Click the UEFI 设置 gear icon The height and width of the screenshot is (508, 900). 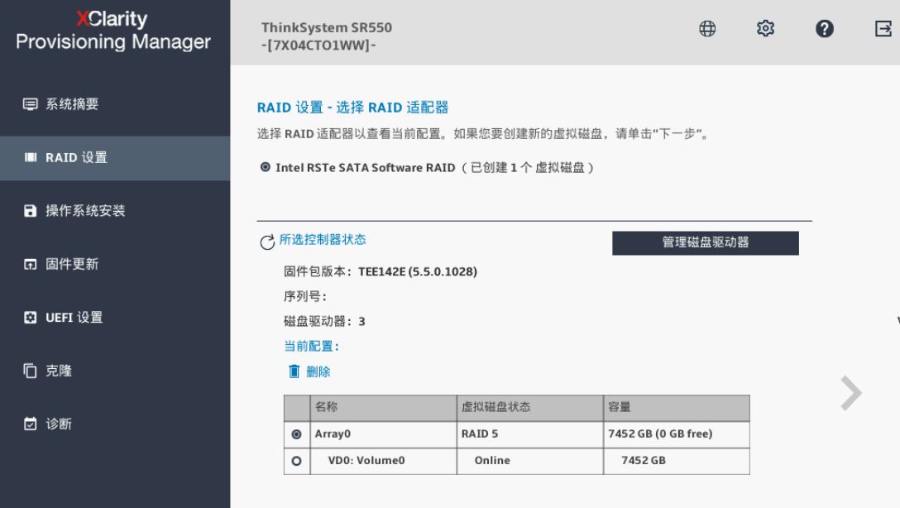point(30,318)
